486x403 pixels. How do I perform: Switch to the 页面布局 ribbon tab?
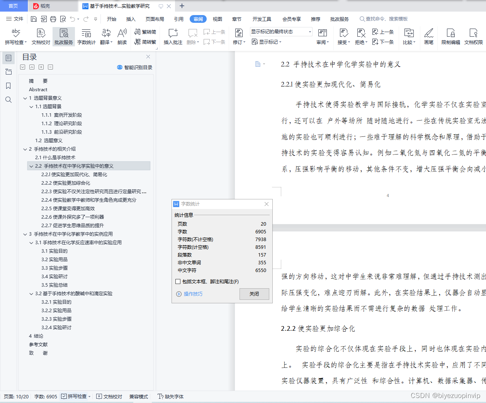pos(155,19)
